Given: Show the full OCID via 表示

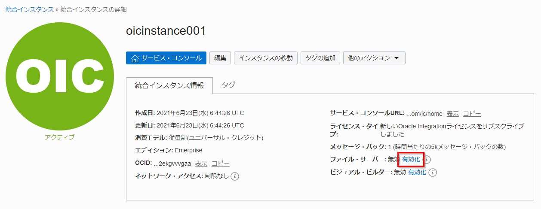Looking at the screenshot, I should [x=201, y=164].
